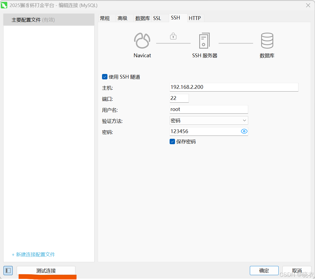The image size is (315, 280).
Task: Open the 验证方法 dropdown
Action: (x=209, y=120)
